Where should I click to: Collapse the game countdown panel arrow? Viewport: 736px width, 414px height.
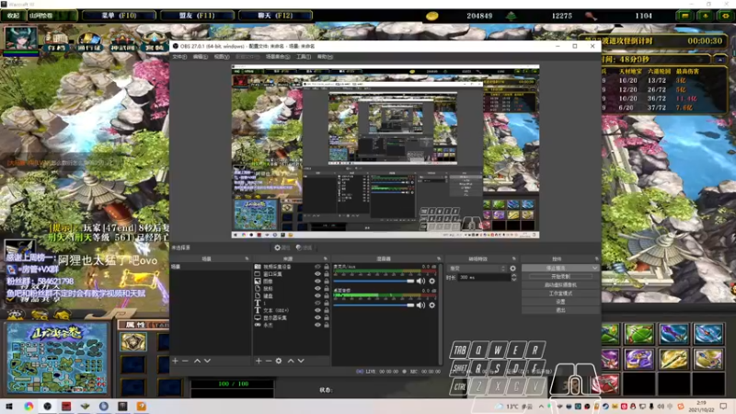(720, 60)
